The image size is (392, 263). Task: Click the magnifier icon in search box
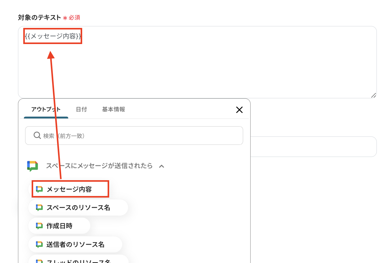37,135
